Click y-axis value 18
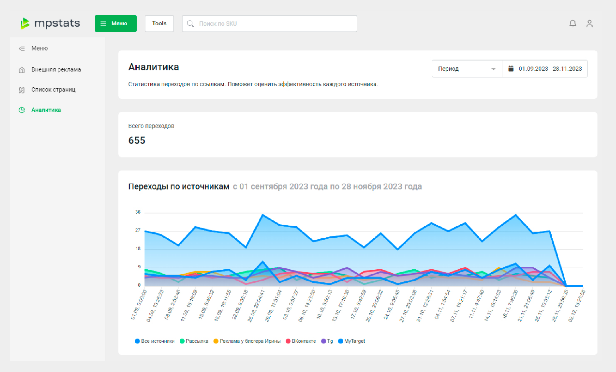Viewport: 616px width, 372px height. coord(138,248)
